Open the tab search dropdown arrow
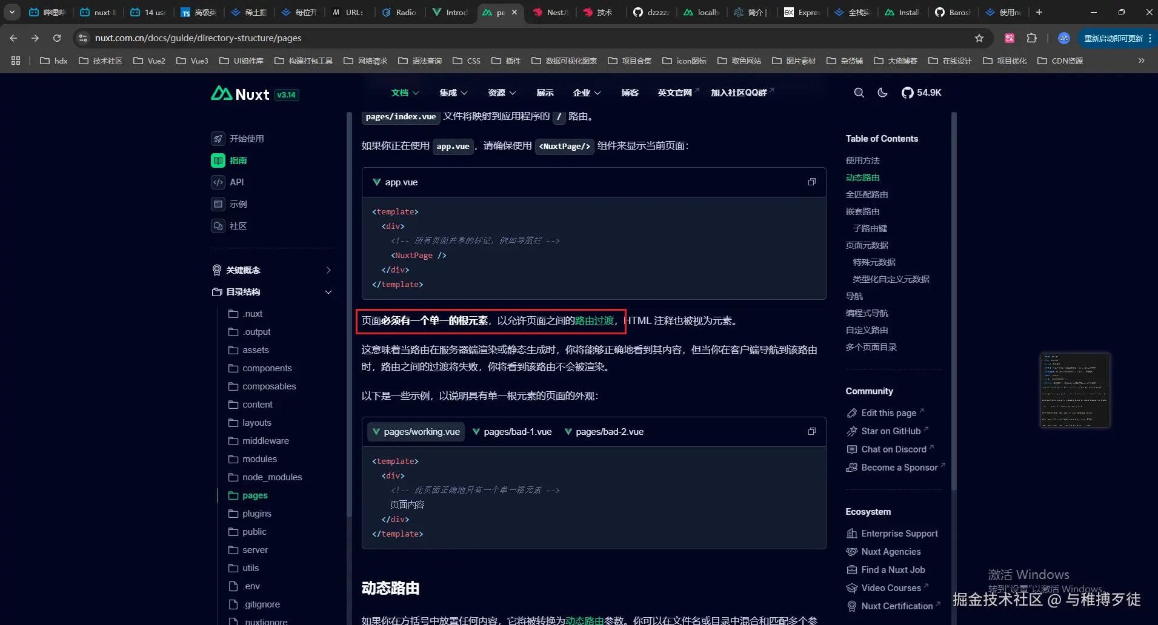 12,12
